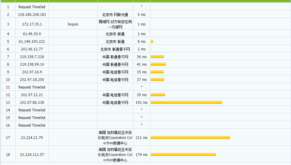Click the 211 ms latency value
Viewport: 291px width, 165px height.
tap(142, 138)
